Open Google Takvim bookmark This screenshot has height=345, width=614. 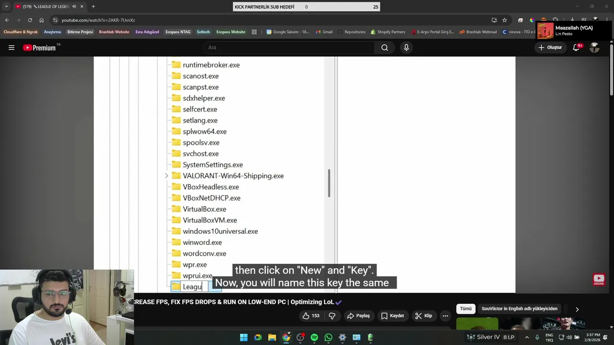coord(288,32)
